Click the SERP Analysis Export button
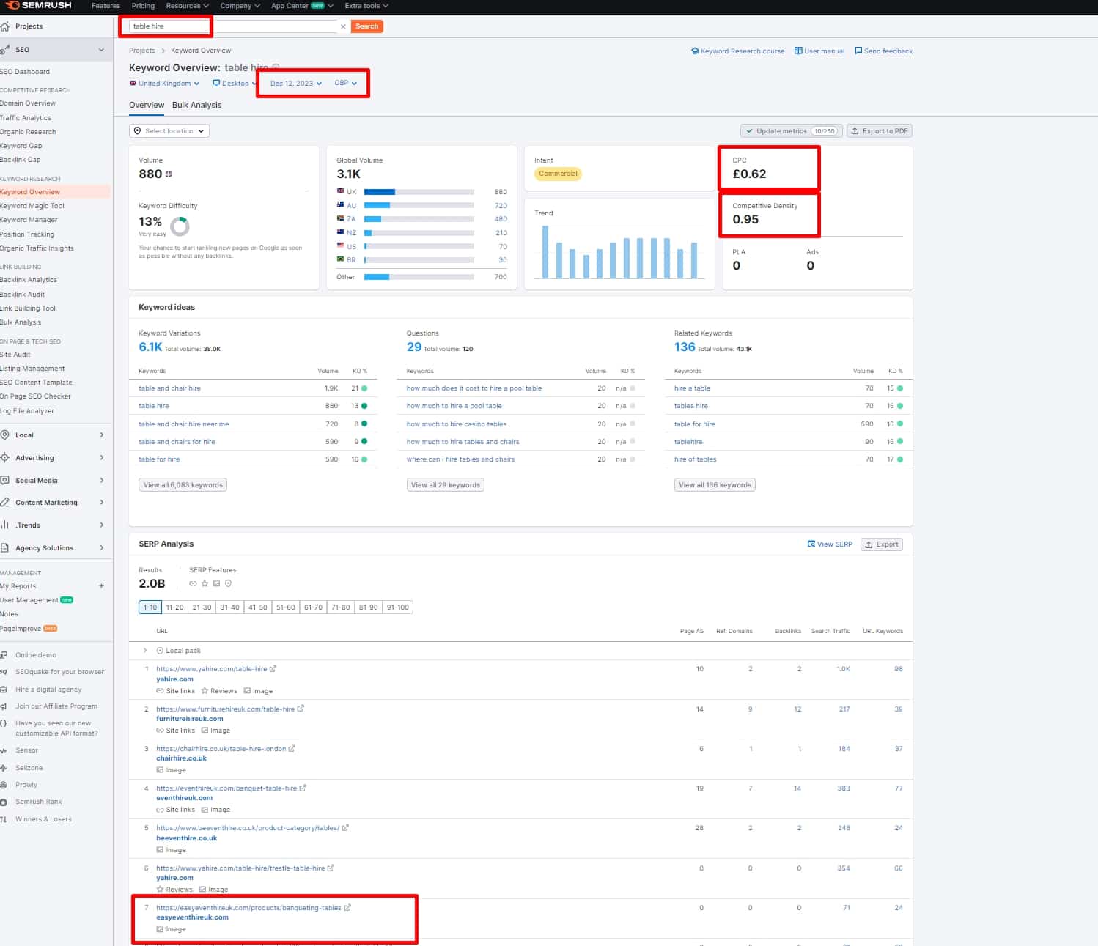This screenshot has width=1098, height=946. [x=881, y=544]
